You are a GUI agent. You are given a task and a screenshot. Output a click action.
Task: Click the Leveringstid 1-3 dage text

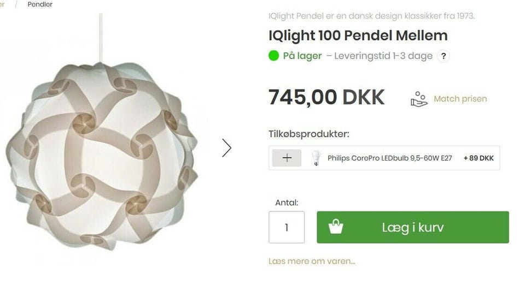pyautogui.click(x=380, y=56)
